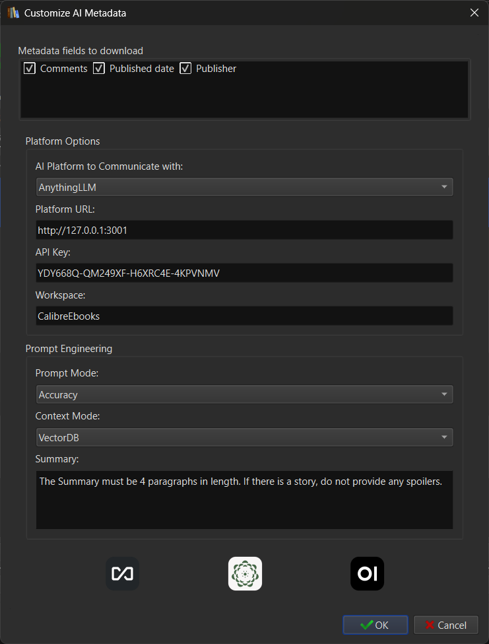Click the black OI (Open WebUI) logo icon
This screenshot has width=489, height=644.
pos(367,573)
